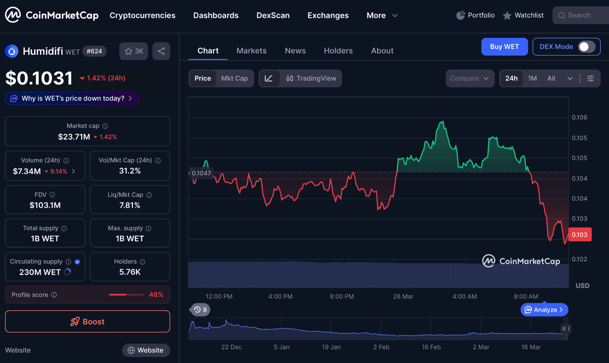
Task: Switch chart to Mkt Cap view
Action: point(234,78)
